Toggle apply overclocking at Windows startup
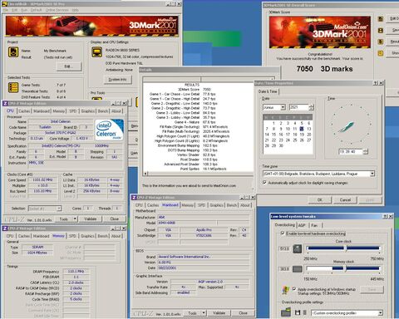This screenshot has width=399, height=319. pyautogui.click(x=294, y=289)
